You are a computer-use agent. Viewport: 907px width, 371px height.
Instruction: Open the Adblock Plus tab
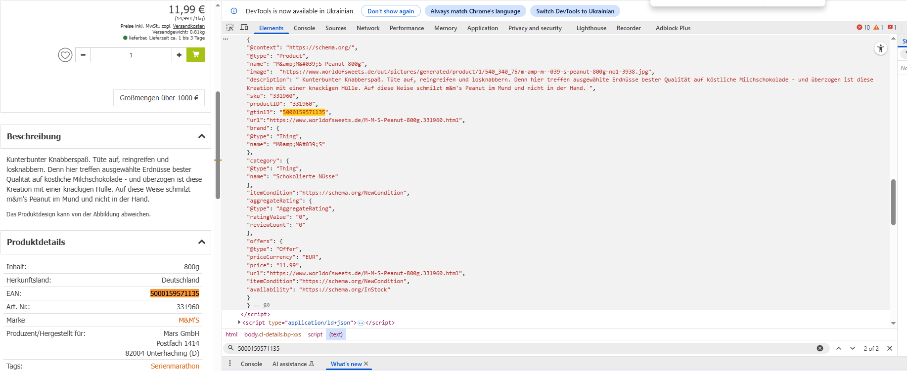[673, 28]
